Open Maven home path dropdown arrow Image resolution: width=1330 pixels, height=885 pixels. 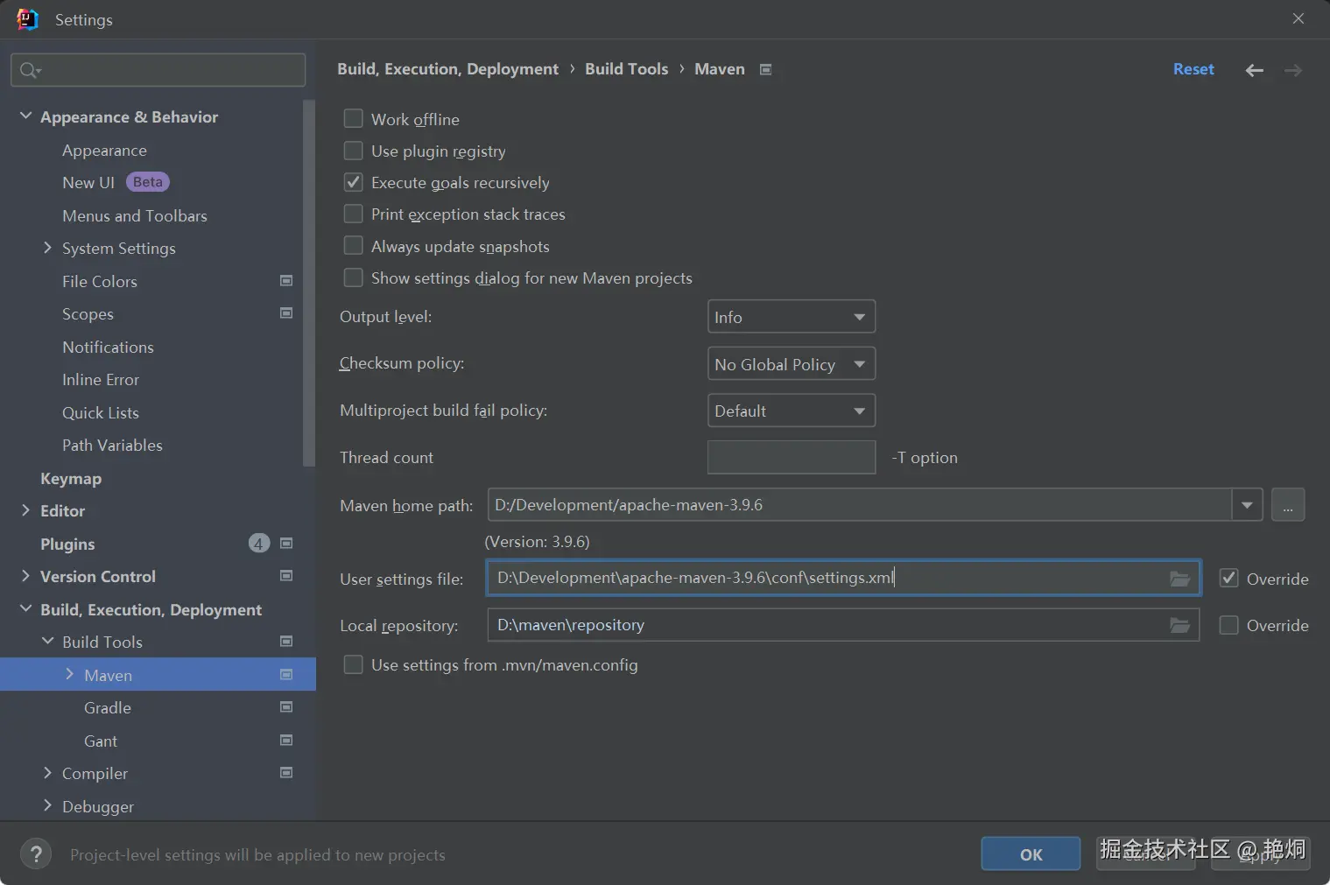(1247, 505)
